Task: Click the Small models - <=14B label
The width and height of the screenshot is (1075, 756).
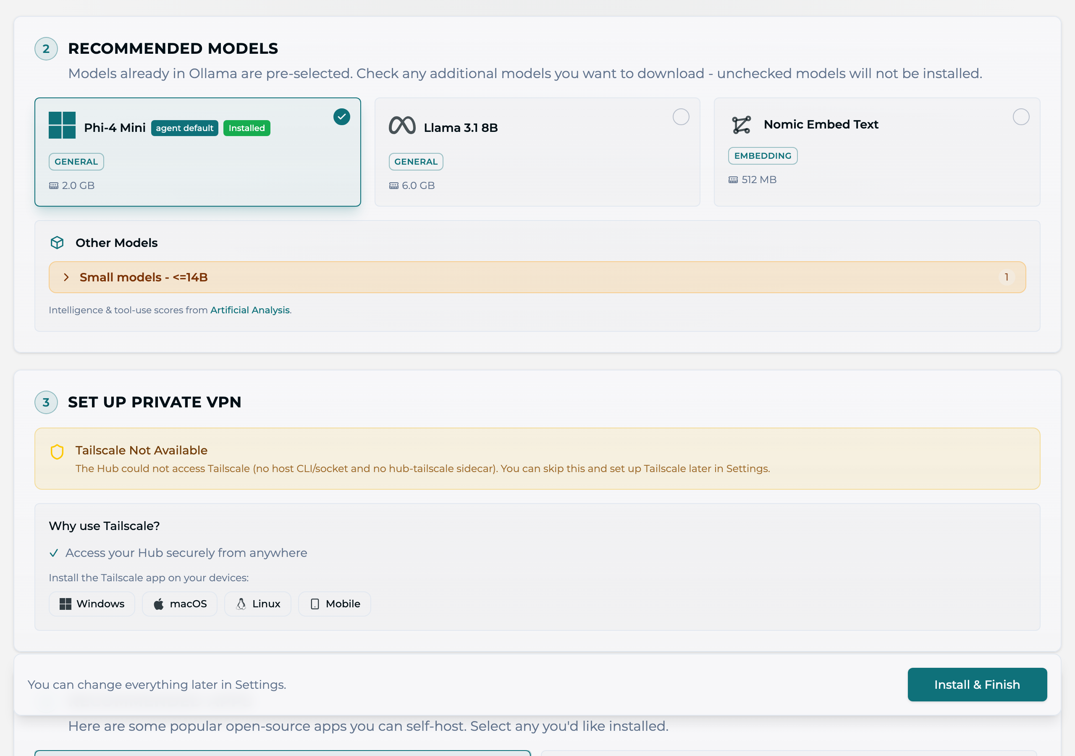Action: [144, 277]
